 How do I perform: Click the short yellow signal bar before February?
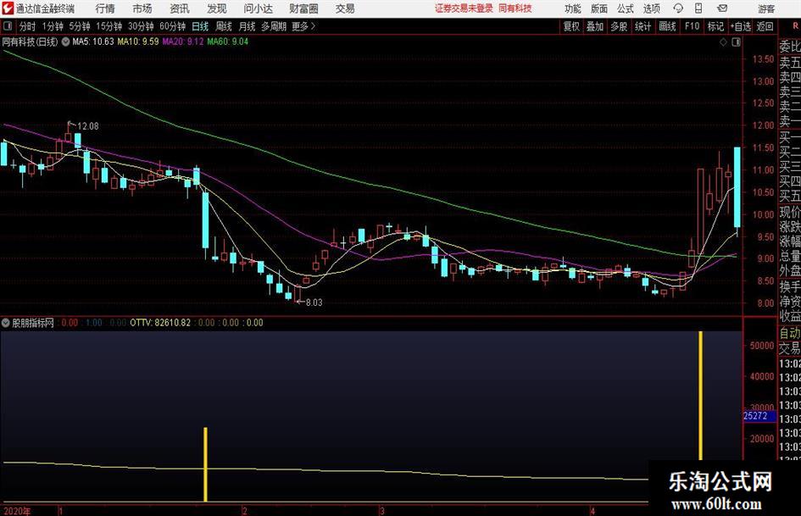pyautogui.click(x=205, y=464)
